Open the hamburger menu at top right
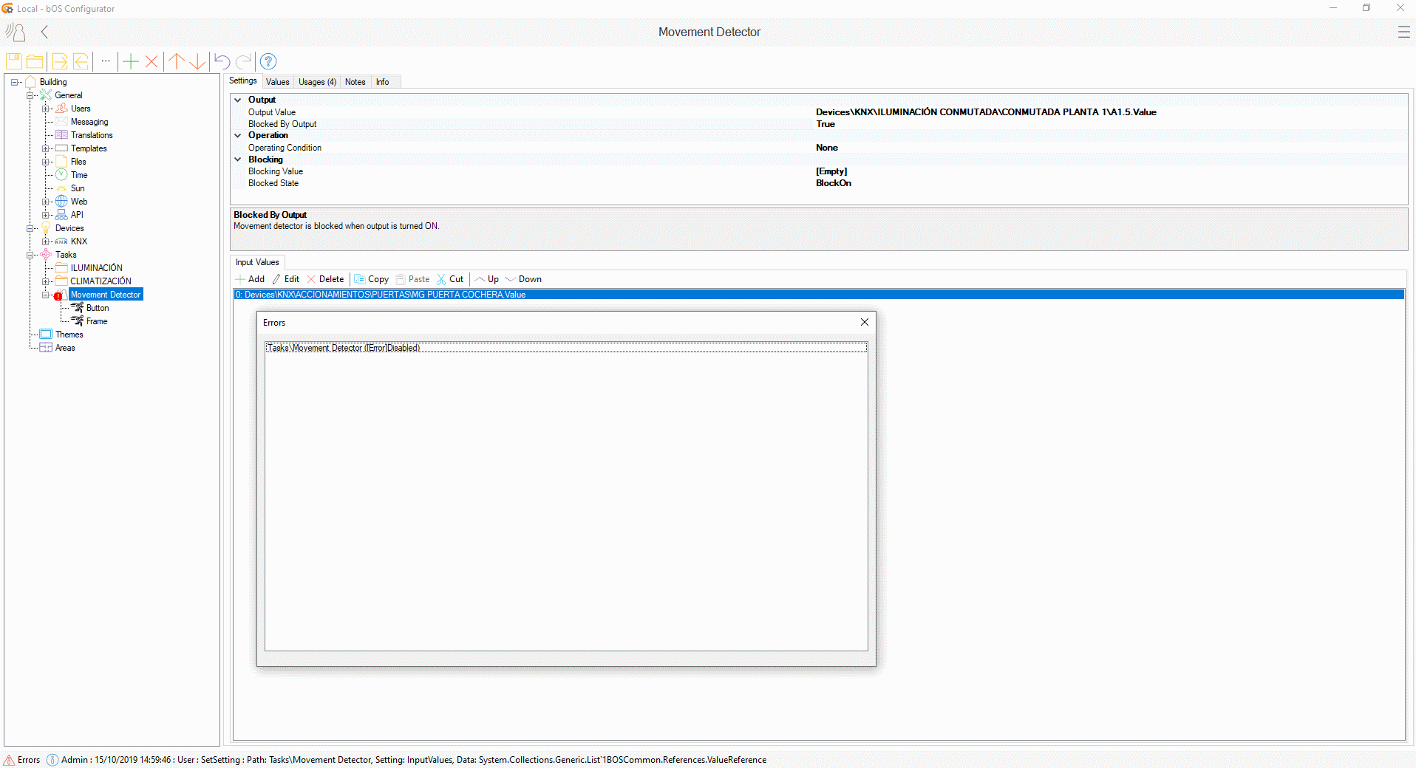This screenshot has height=768, width=1416. tap(1403, 32)
